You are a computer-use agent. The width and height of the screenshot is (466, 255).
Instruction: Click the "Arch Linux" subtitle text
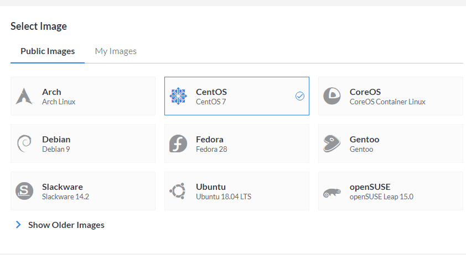click(59, 102)
